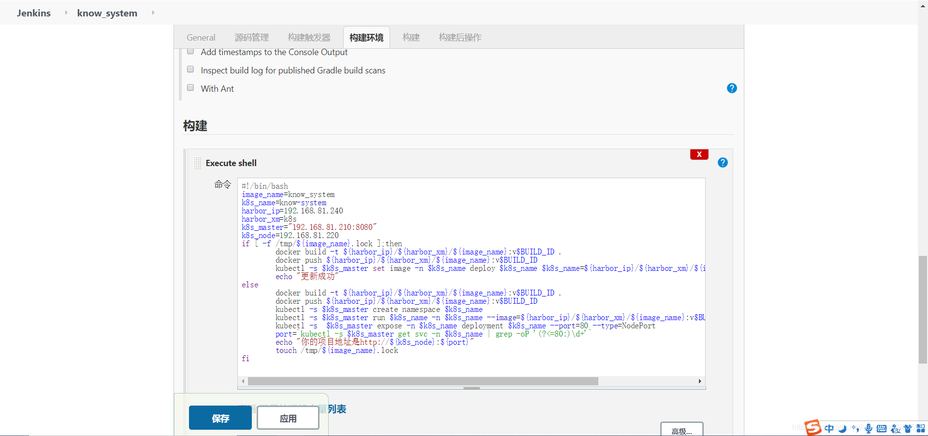Open the Sogou input method logo
The image size is (928, 436).
(813, 427)
